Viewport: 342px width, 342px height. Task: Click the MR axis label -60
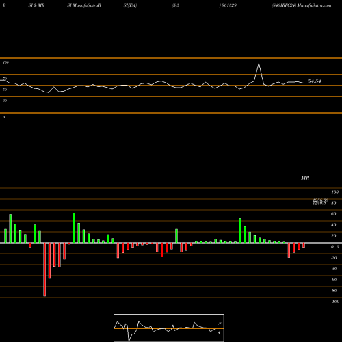coord(334,280)
